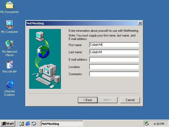Open the My Documents desktop icon
This screenshot has width=169, height=127.
10,7
